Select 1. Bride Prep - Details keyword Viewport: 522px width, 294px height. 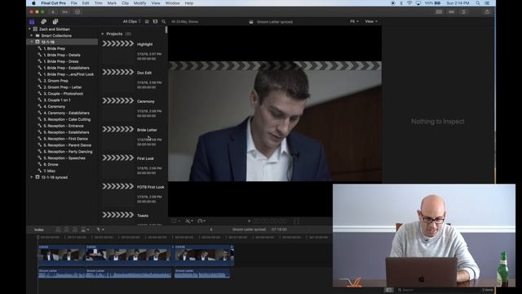tap(62, 55)
